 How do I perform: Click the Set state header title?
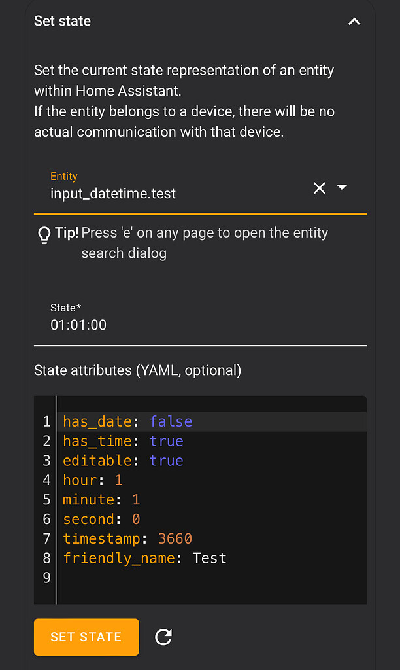[62, 21]
